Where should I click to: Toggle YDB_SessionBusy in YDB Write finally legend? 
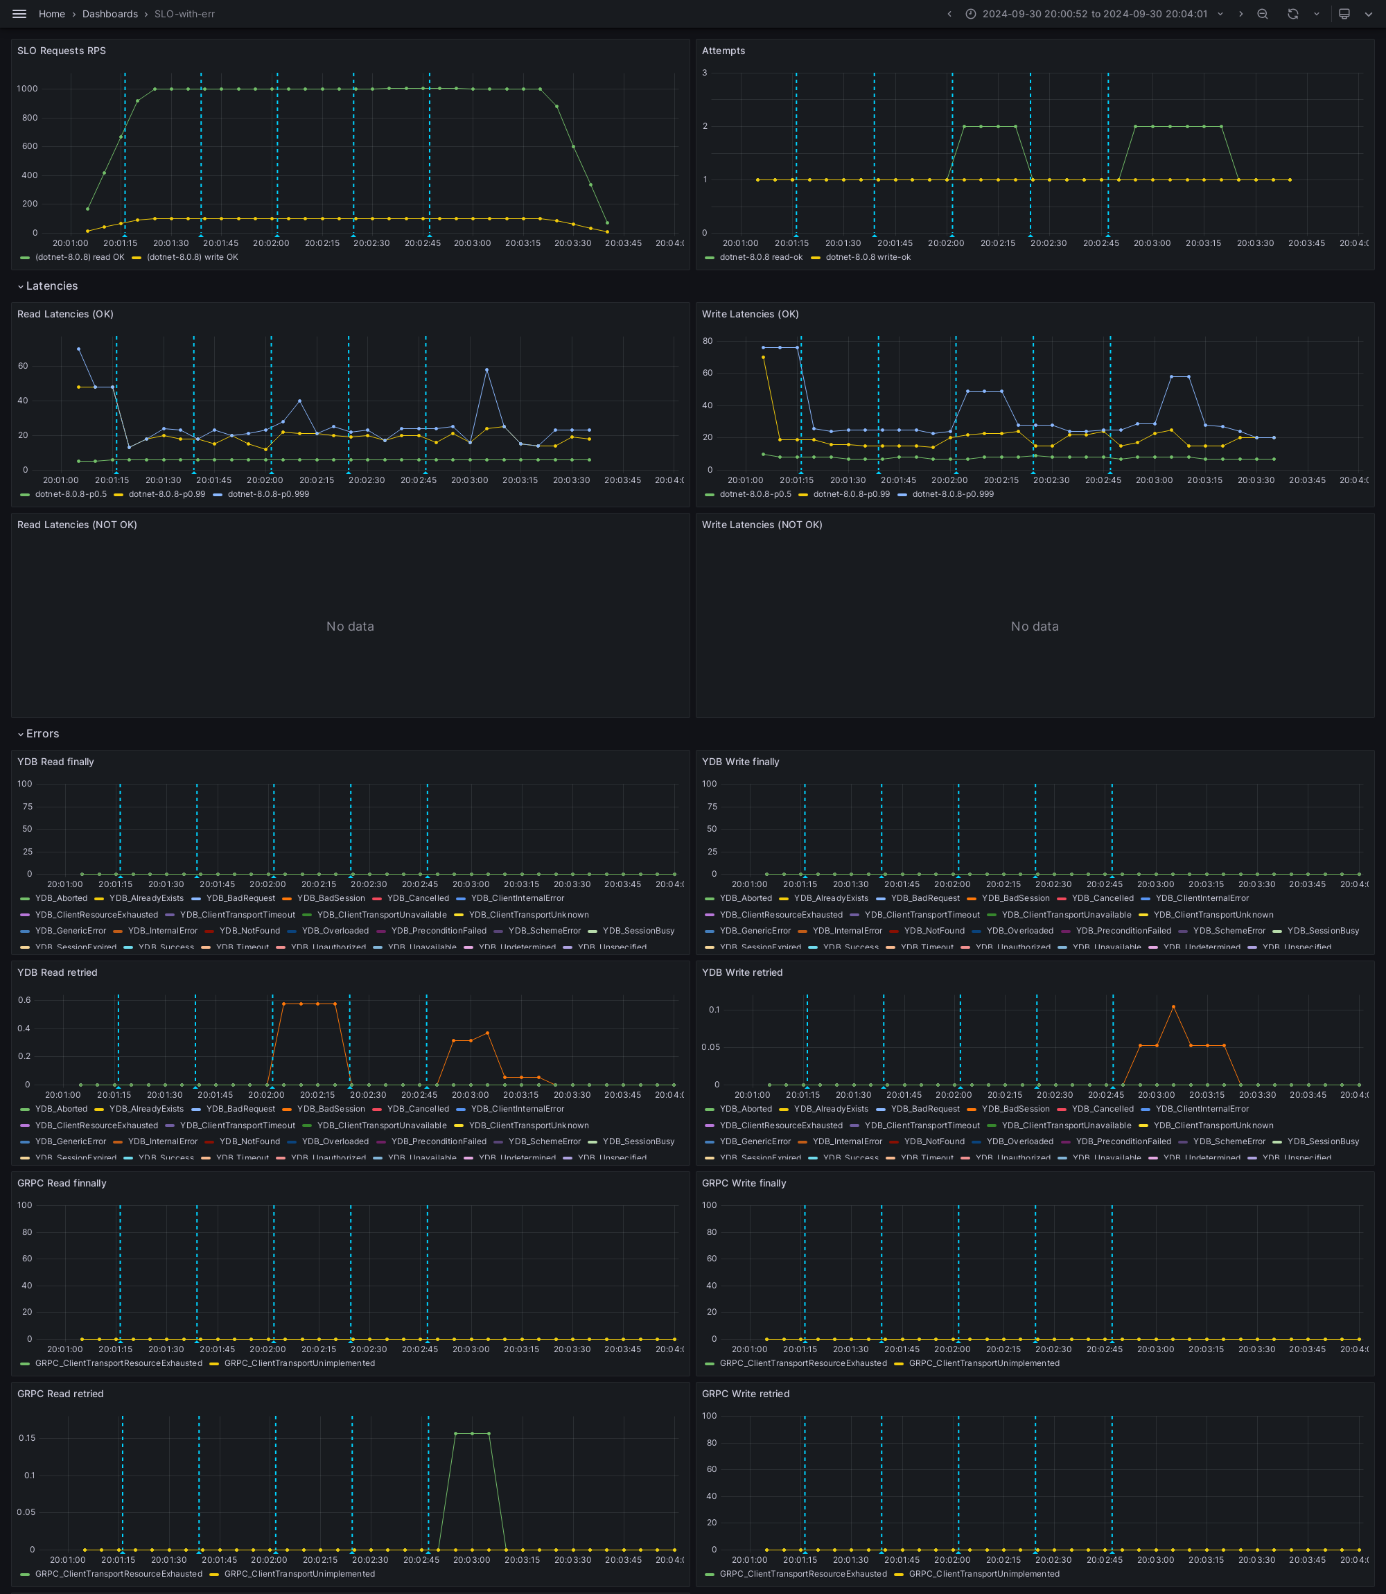[x=1322, y=931]
